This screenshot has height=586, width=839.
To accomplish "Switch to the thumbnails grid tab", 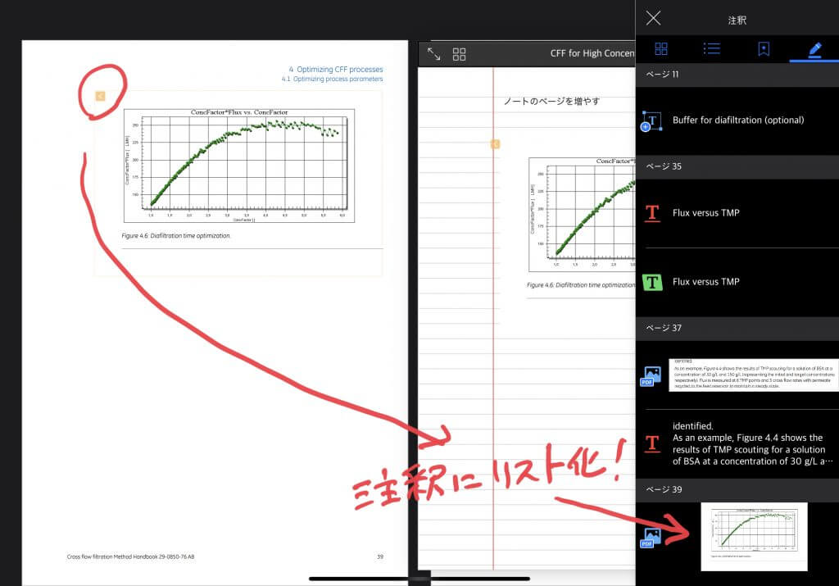I will 661,48.
